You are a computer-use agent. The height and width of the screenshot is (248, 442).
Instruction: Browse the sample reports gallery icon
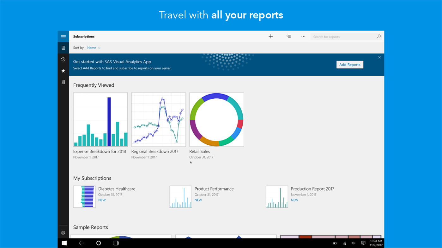pyautogui.click(x=63, y=82)
